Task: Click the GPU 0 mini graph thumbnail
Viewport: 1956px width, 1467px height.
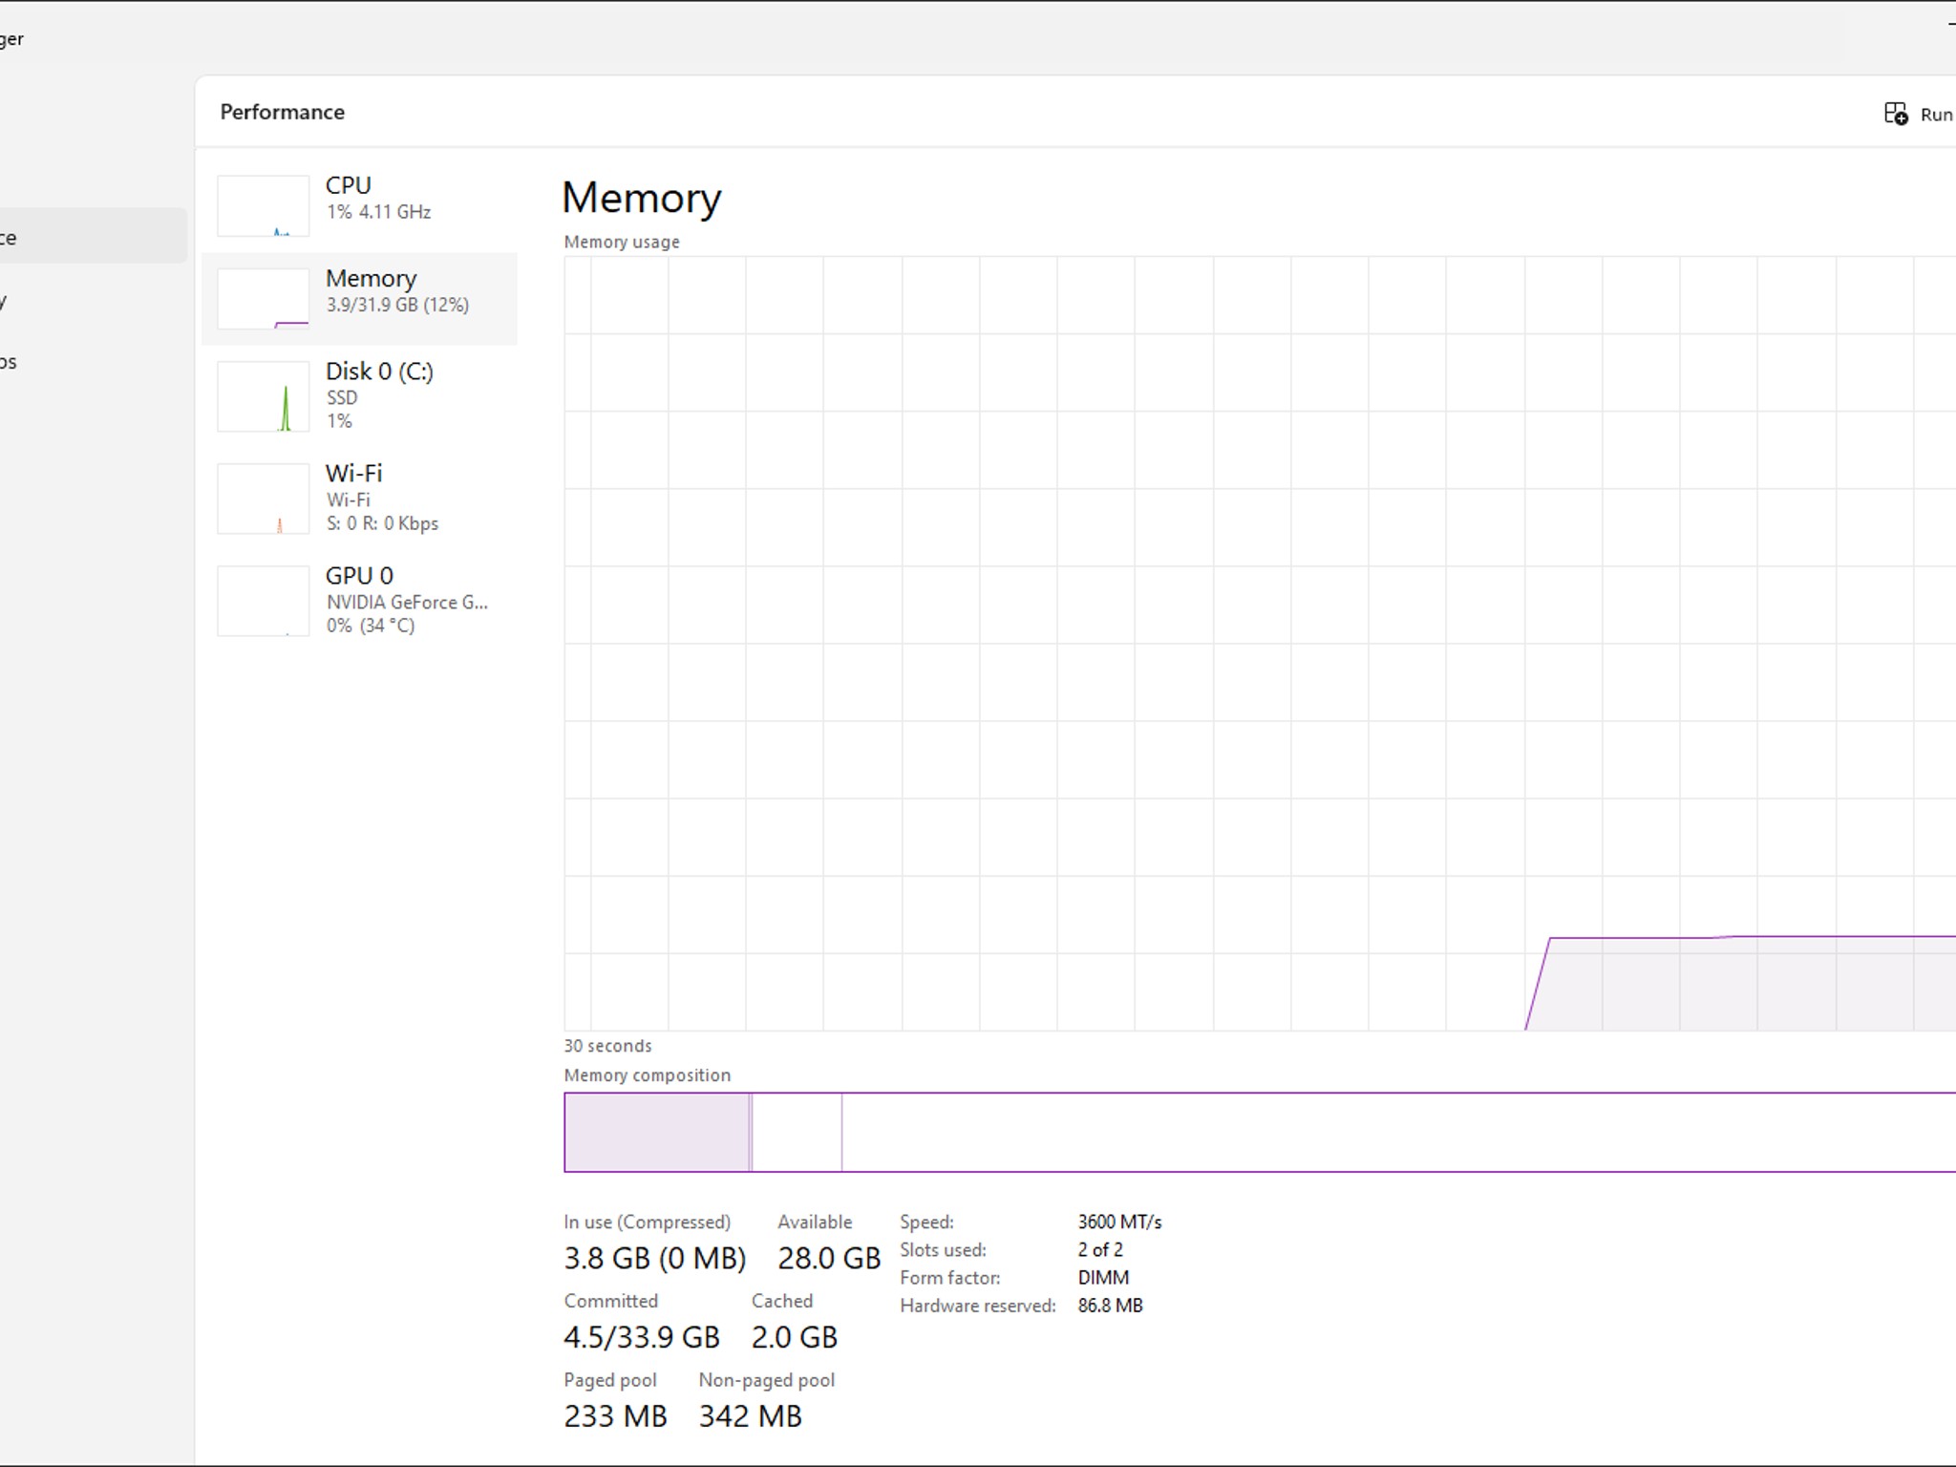Action: (x=264, y=601)
